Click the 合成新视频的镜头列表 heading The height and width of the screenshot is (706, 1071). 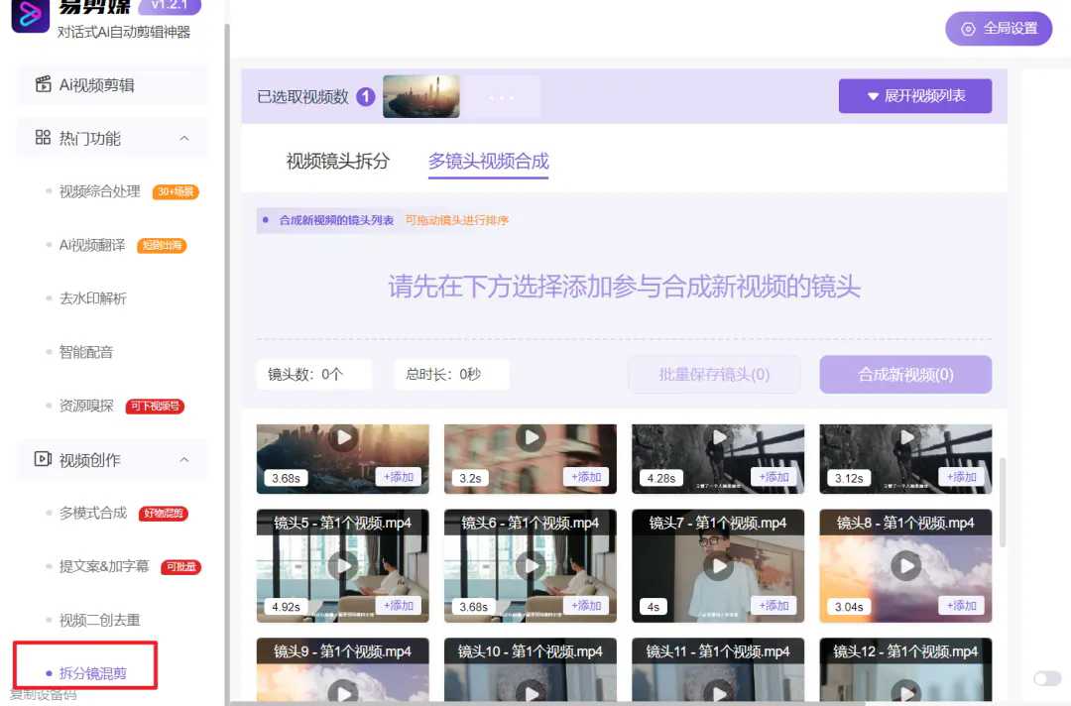pos(336,220)
